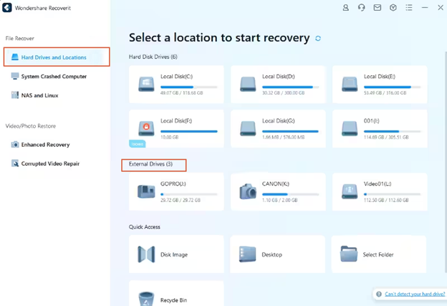Click the Local Disk(G:) drive icon
447x306 pixels.
[x=248, y=128]
